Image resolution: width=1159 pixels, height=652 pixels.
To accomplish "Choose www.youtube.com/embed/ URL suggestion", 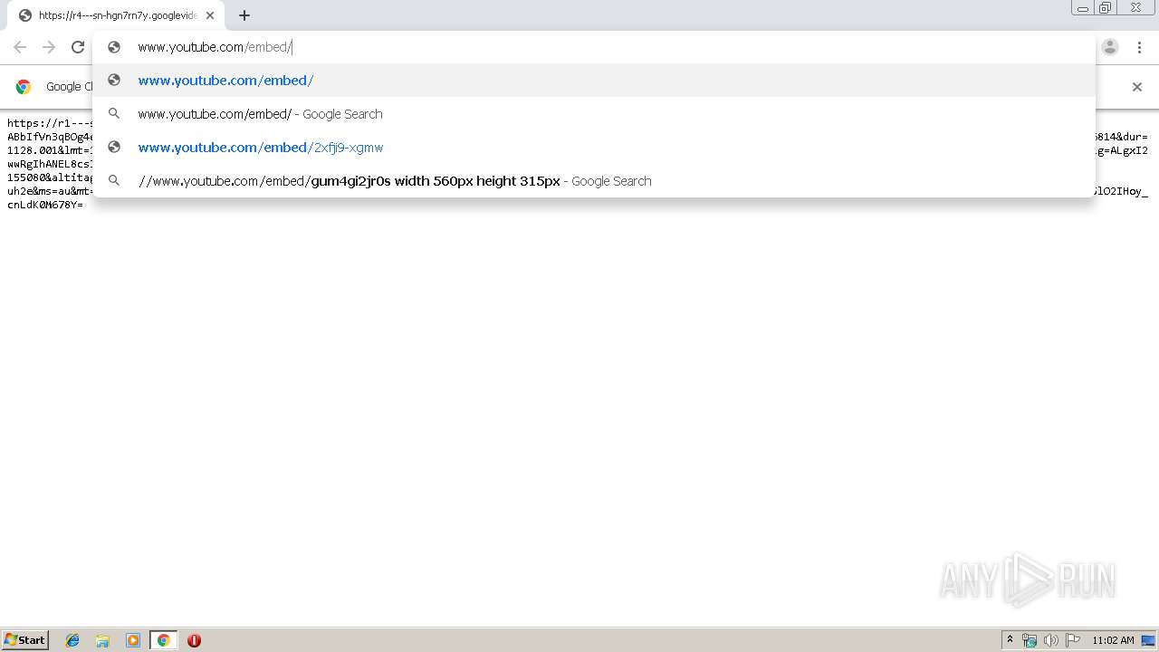I will point(593,81).
